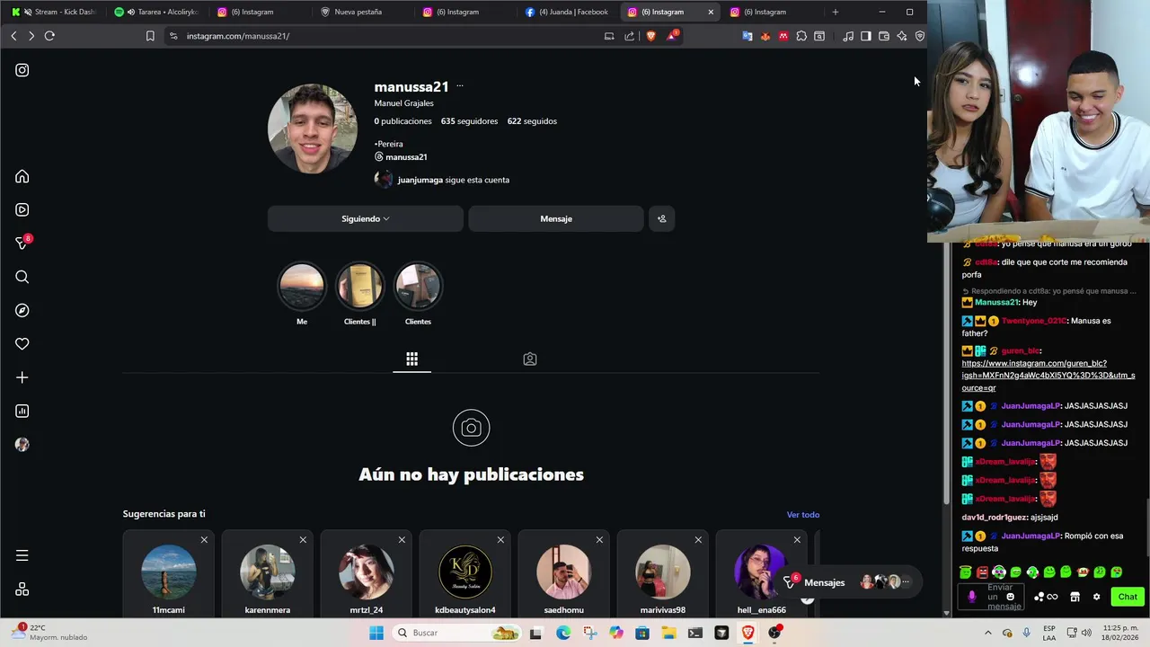Screen dimensions: 1150x647
Task: Open the Search magnifier in sidebar
Action: [x=22, y=277]
